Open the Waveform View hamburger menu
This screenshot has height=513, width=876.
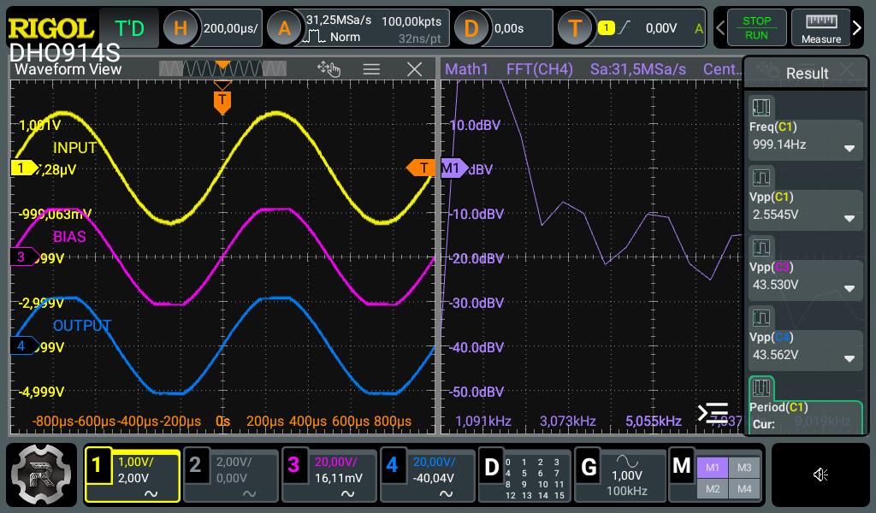tap(371, 69)
